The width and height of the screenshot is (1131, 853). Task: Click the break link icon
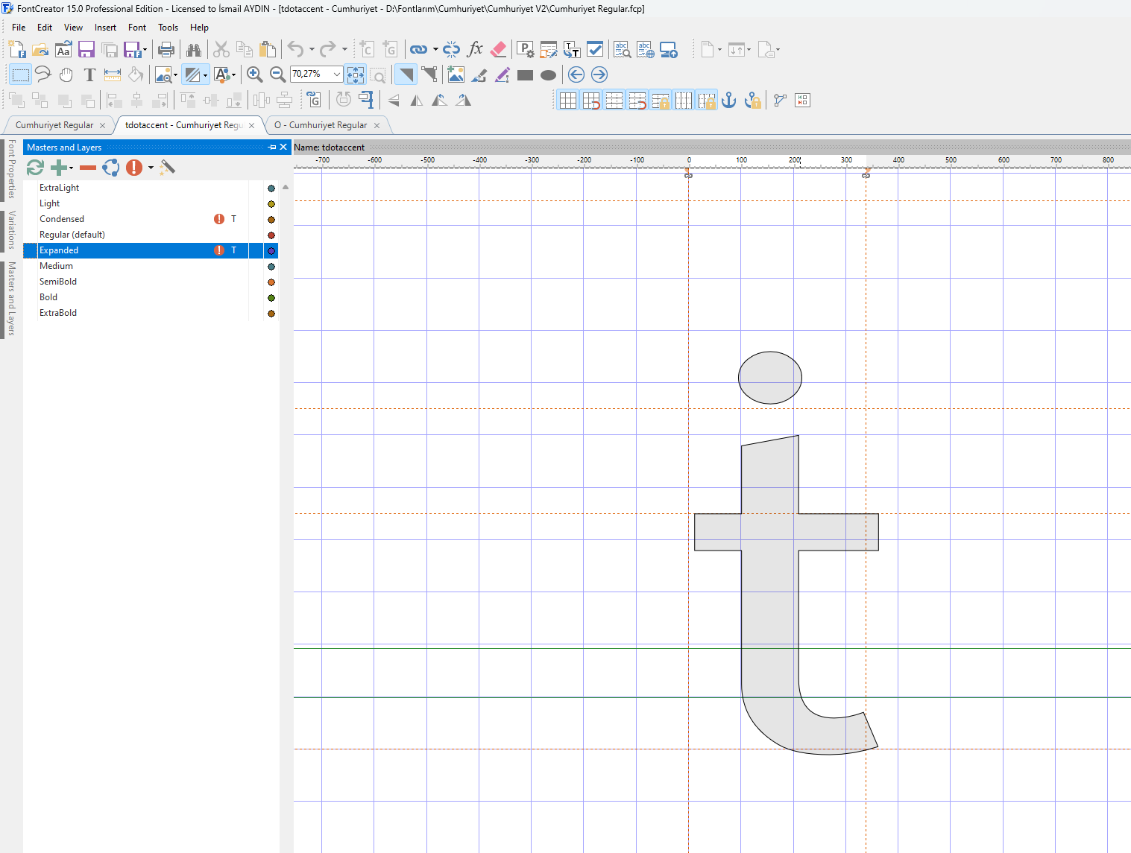pyautogui.click(x=452, y=50)
